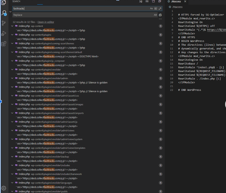Click the refresh search results icon
Screen dimensions: 226x193
coord(141,1)
